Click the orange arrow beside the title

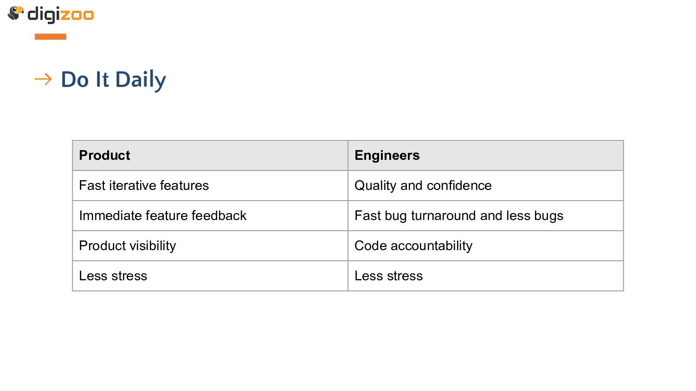click(43, 79)
